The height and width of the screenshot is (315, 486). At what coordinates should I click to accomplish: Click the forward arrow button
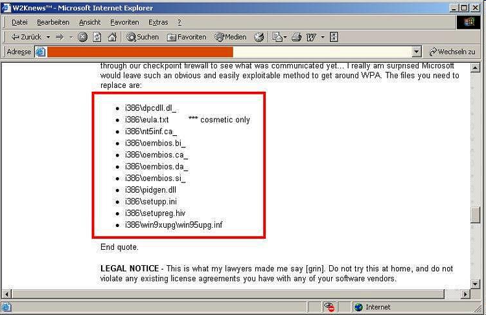point(60,37)
